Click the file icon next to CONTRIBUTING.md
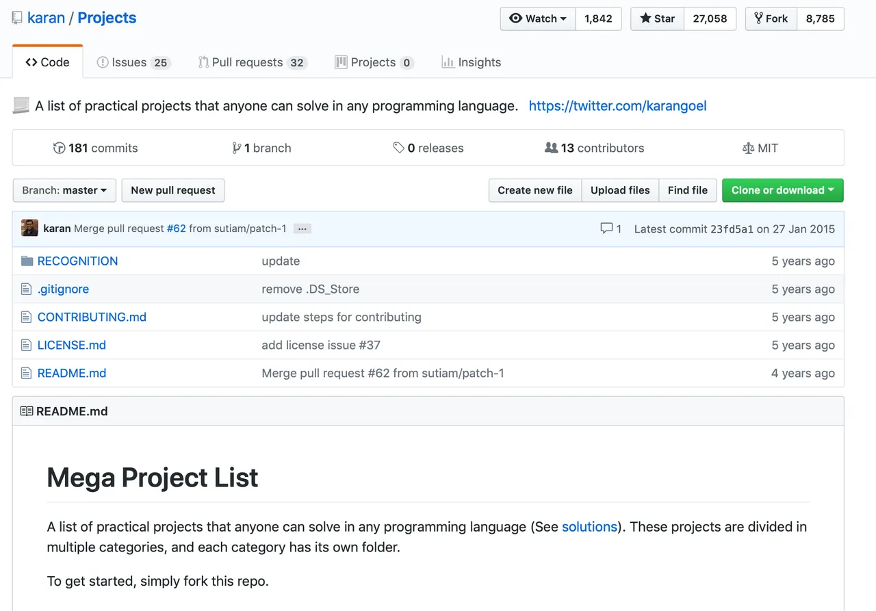 (26, 317)
